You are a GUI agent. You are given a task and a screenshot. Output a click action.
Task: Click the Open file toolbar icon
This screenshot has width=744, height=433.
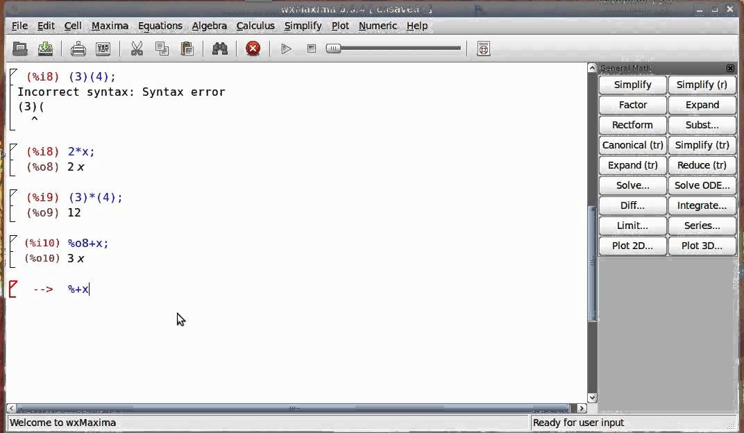tap(20, 49)
